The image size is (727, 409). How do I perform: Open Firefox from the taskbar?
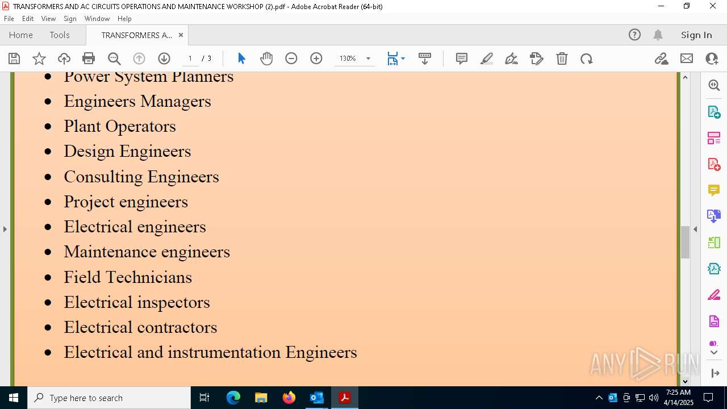289,398
